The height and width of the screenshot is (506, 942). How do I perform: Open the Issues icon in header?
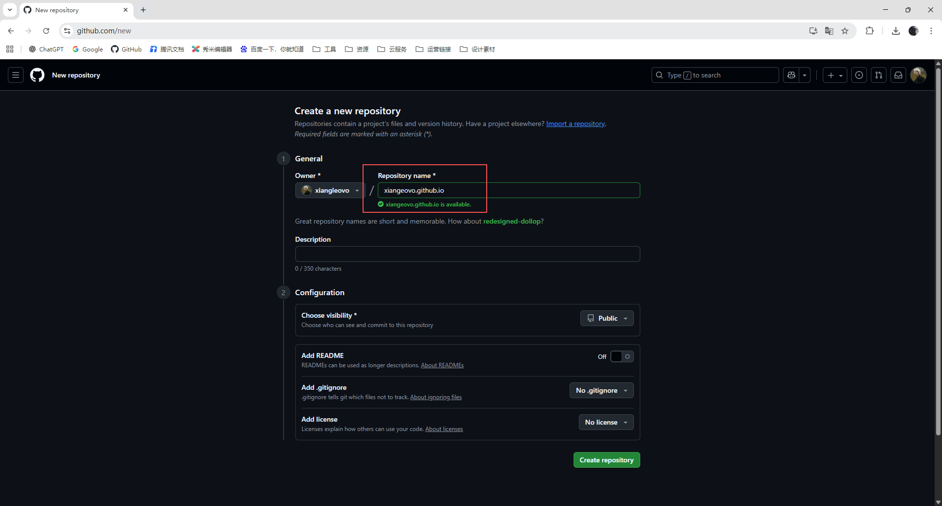859,75
